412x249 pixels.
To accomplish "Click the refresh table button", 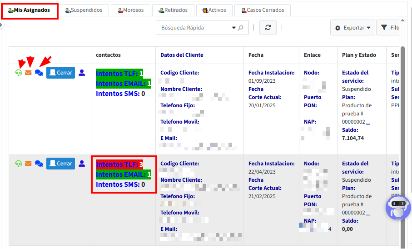I will tap(268, 28).
